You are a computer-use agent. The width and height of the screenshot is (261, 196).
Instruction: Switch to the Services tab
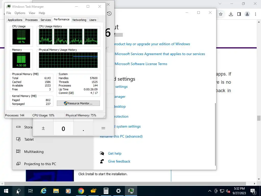[x=46, y=20]
